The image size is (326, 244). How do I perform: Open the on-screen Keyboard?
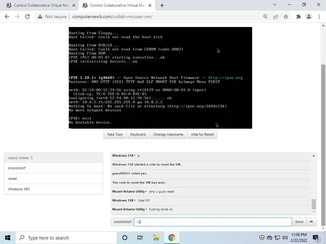[138, 134]
